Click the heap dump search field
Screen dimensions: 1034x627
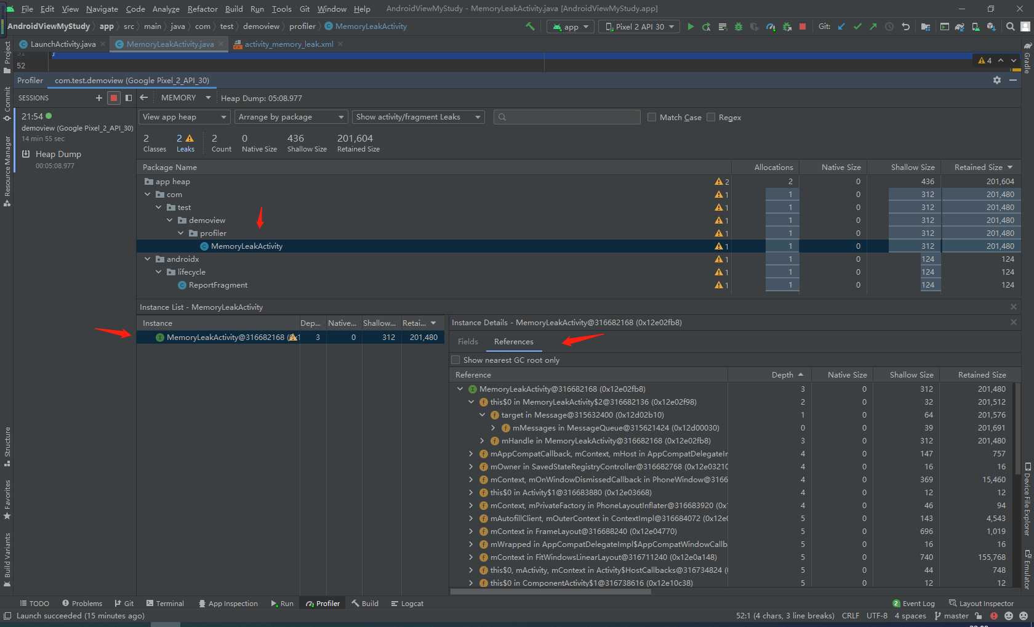[x=566, y=116]
